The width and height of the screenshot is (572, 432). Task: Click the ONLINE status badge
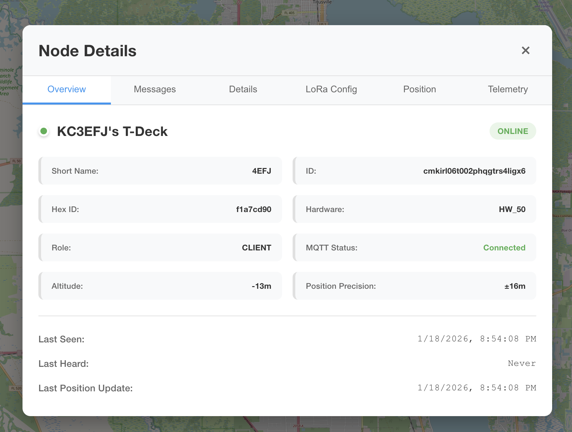pos(512,131)
